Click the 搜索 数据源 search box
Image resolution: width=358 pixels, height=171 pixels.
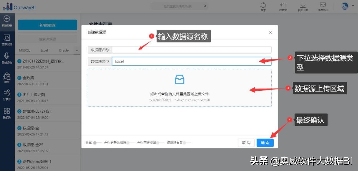47,39
